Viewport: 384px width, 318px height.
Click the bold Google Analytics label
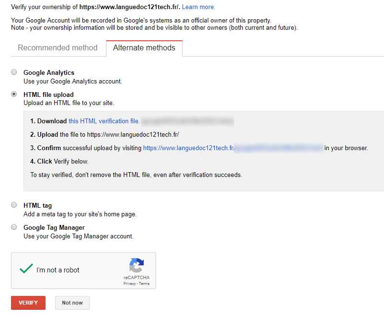[49, 73]
